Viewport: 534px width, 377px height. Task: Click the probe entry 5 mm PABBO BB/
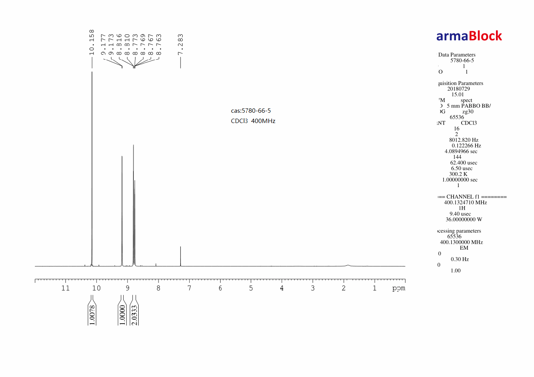(469, 106)
